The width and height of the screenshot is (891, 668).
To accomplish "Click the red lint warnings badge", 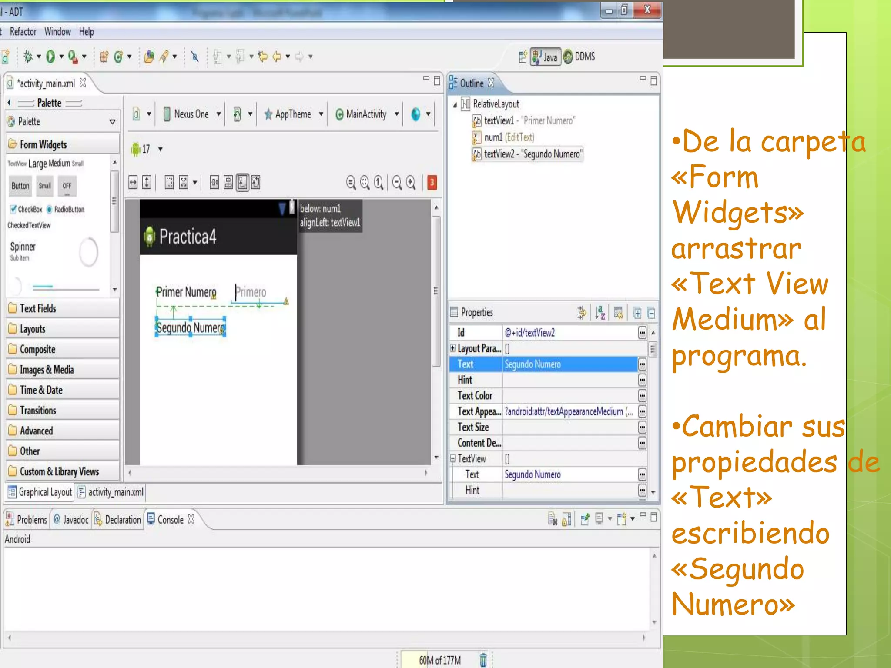I will (432, 183).
